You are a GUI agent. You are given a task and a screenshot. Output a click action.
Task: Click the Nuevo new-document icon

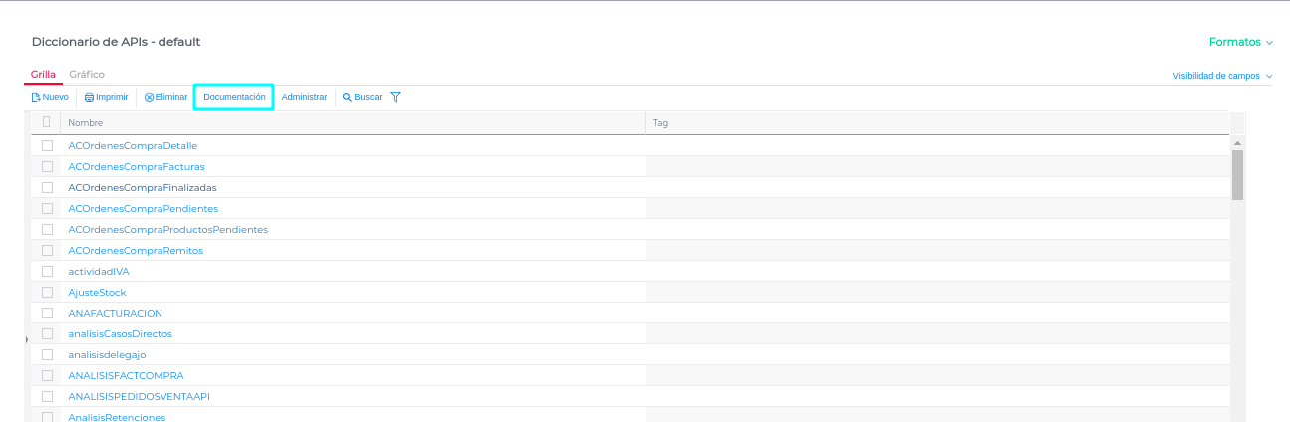pyautogui.click(x=36, y=98)
